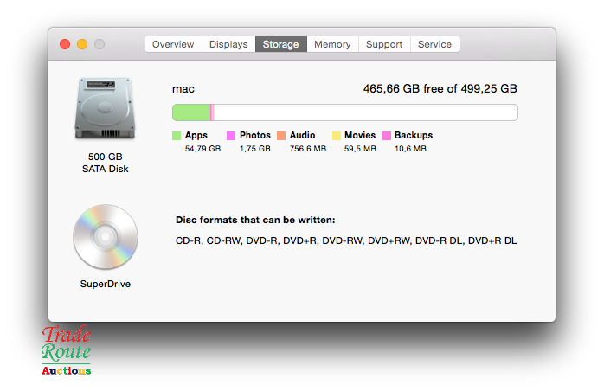
Task: Click the "mac" volume name
Action: 183,88
